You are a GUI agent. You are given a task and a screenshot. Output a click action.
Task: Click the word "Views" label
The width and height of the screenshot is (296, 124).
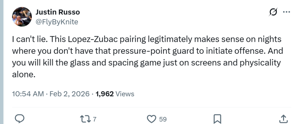(x=125, y=94)
